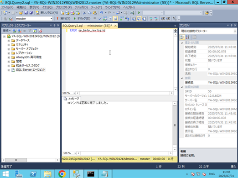Toggle Properties categorized view button
The height and width of the screenshot is (178, 238).
point(182,37)
